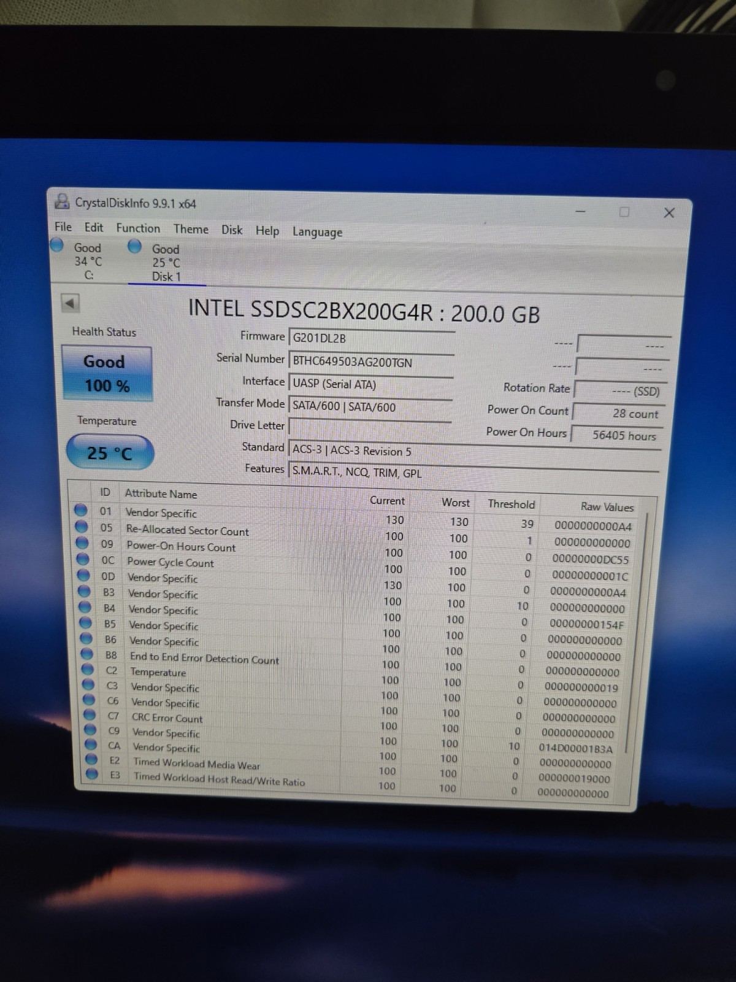736x982 pixels.
Task: Click status orb of CRC Error Count row
Action: 90,714
